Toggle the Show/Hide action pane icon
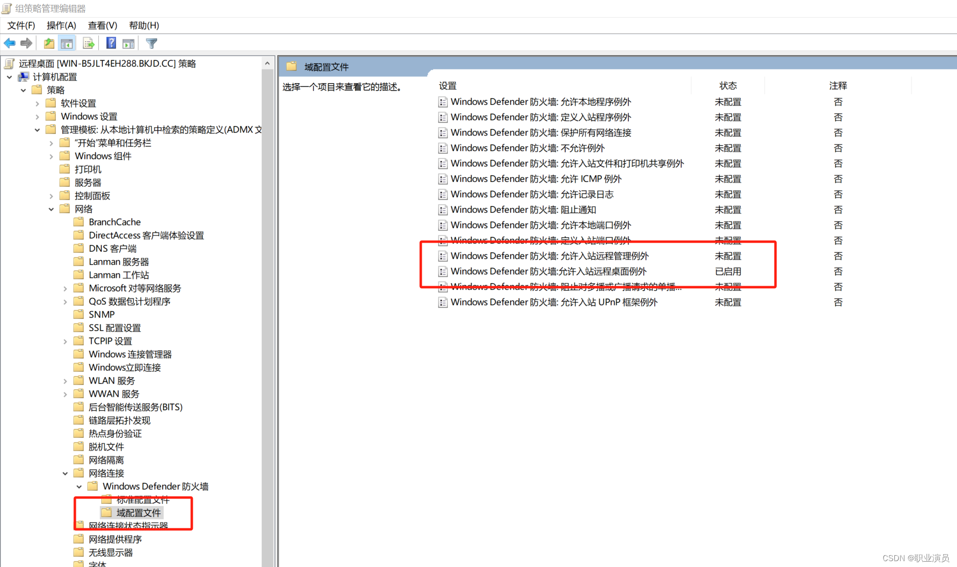Viewport: 957px width, 567px height. click(128, 43)
